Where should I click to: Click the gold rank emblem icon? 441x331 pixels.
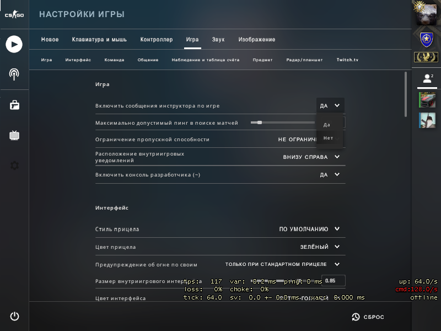tap(426, 57)
